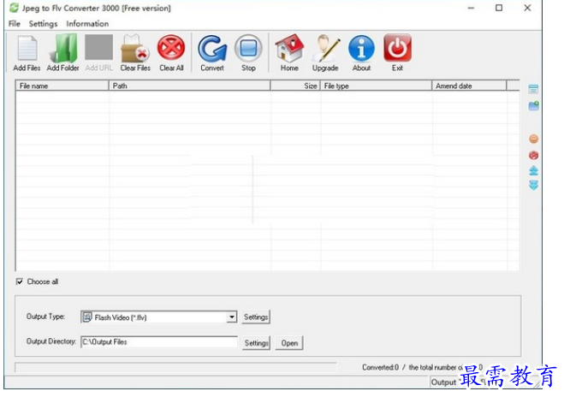Maximize the converter window
Viewport: 564px width, 403px height.
(499, 8)
